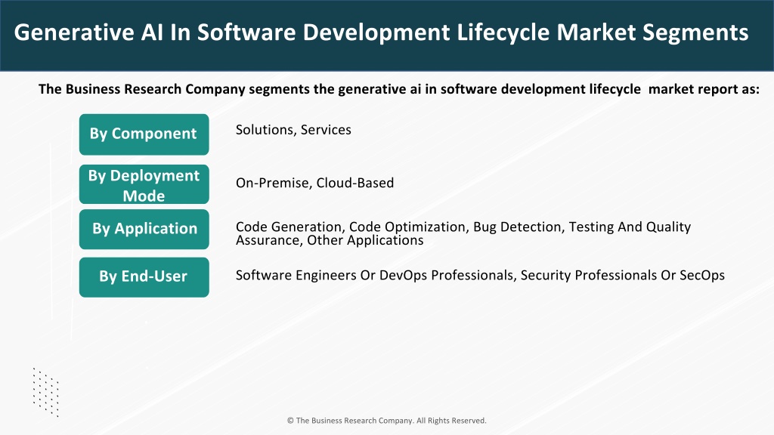The width and height of the screenshot is (774, 435).
Task: Select the By End-User segment box
Action: pyautogui.click(x=144, y=276)
